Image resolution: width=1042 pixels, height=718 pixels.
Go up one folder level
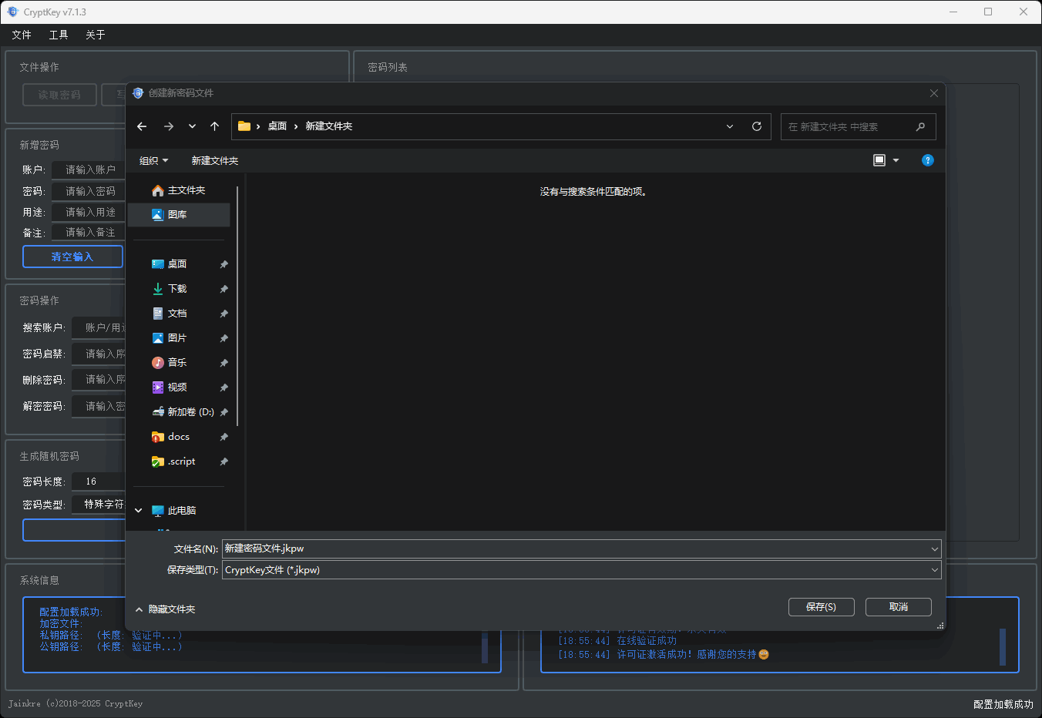click(x=215, y=126)
